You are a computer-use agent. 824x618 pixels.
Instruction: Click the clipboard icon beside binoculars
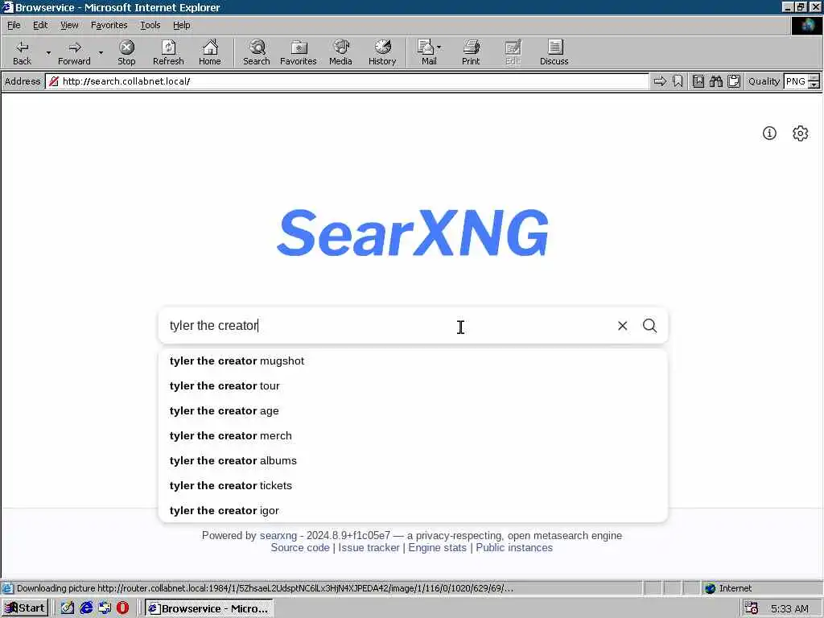coord(734,81)
